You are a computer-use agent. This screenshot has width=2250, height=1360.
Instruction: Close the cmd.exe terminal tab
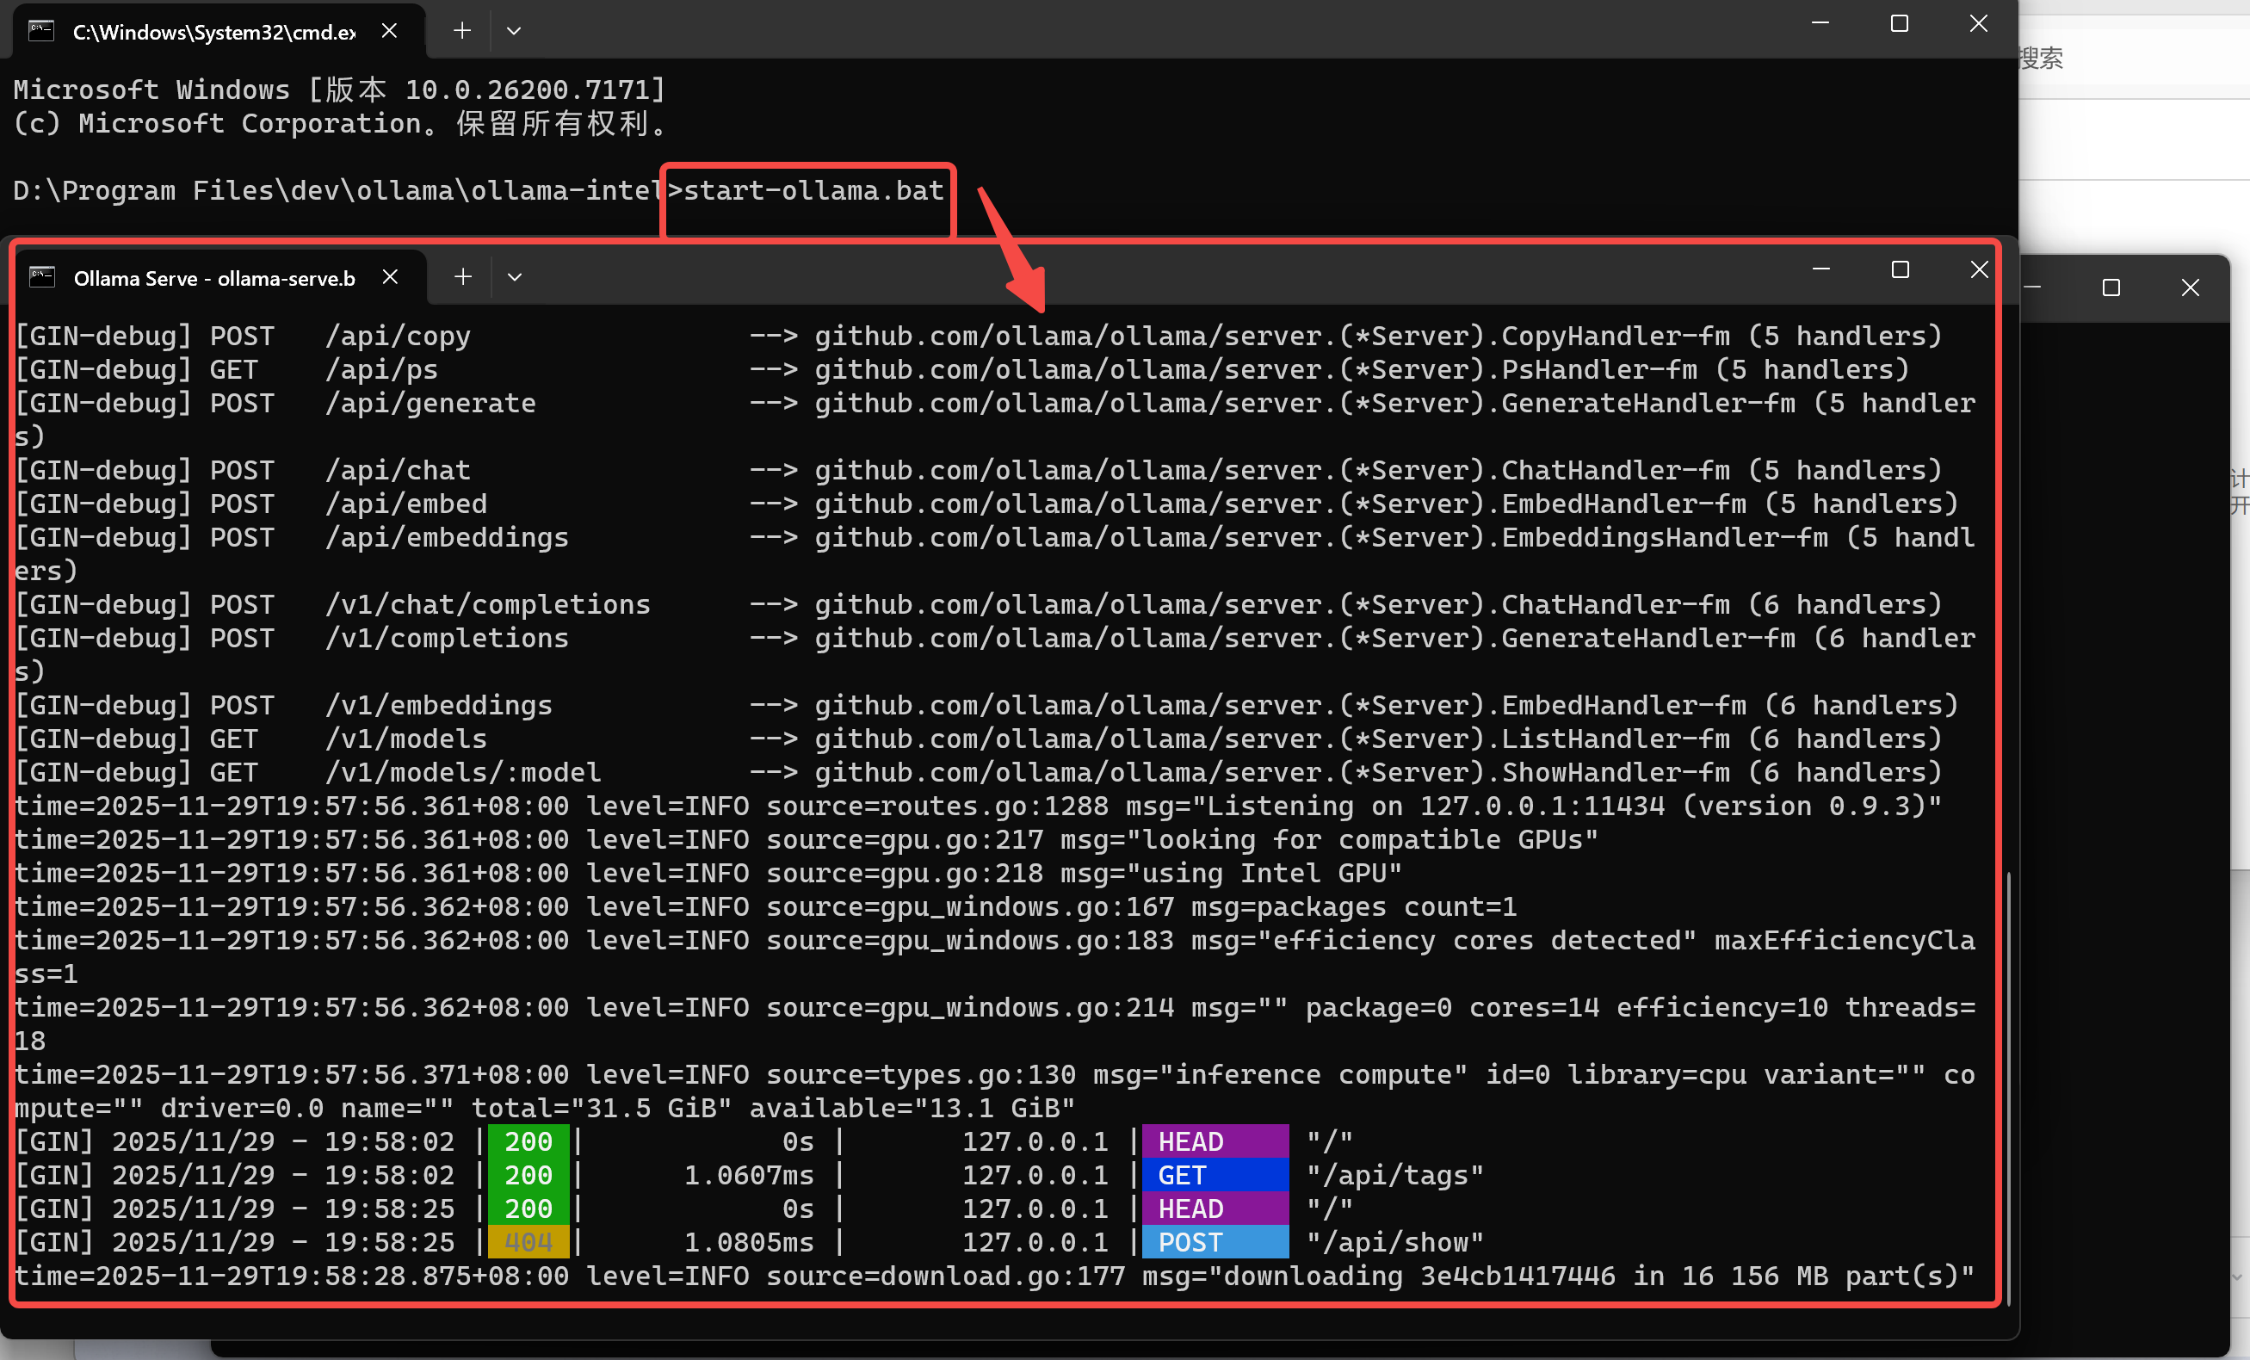point(389,31)
